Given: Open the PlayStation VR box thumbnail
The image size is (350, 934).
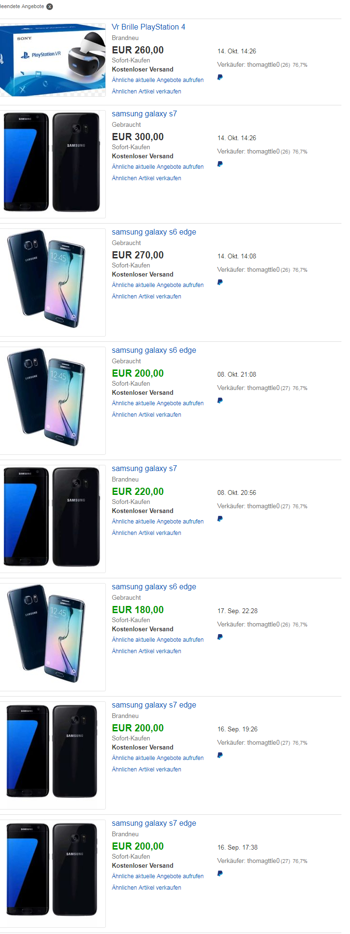Looking at the screenshot, I should [x=52, y=60].
